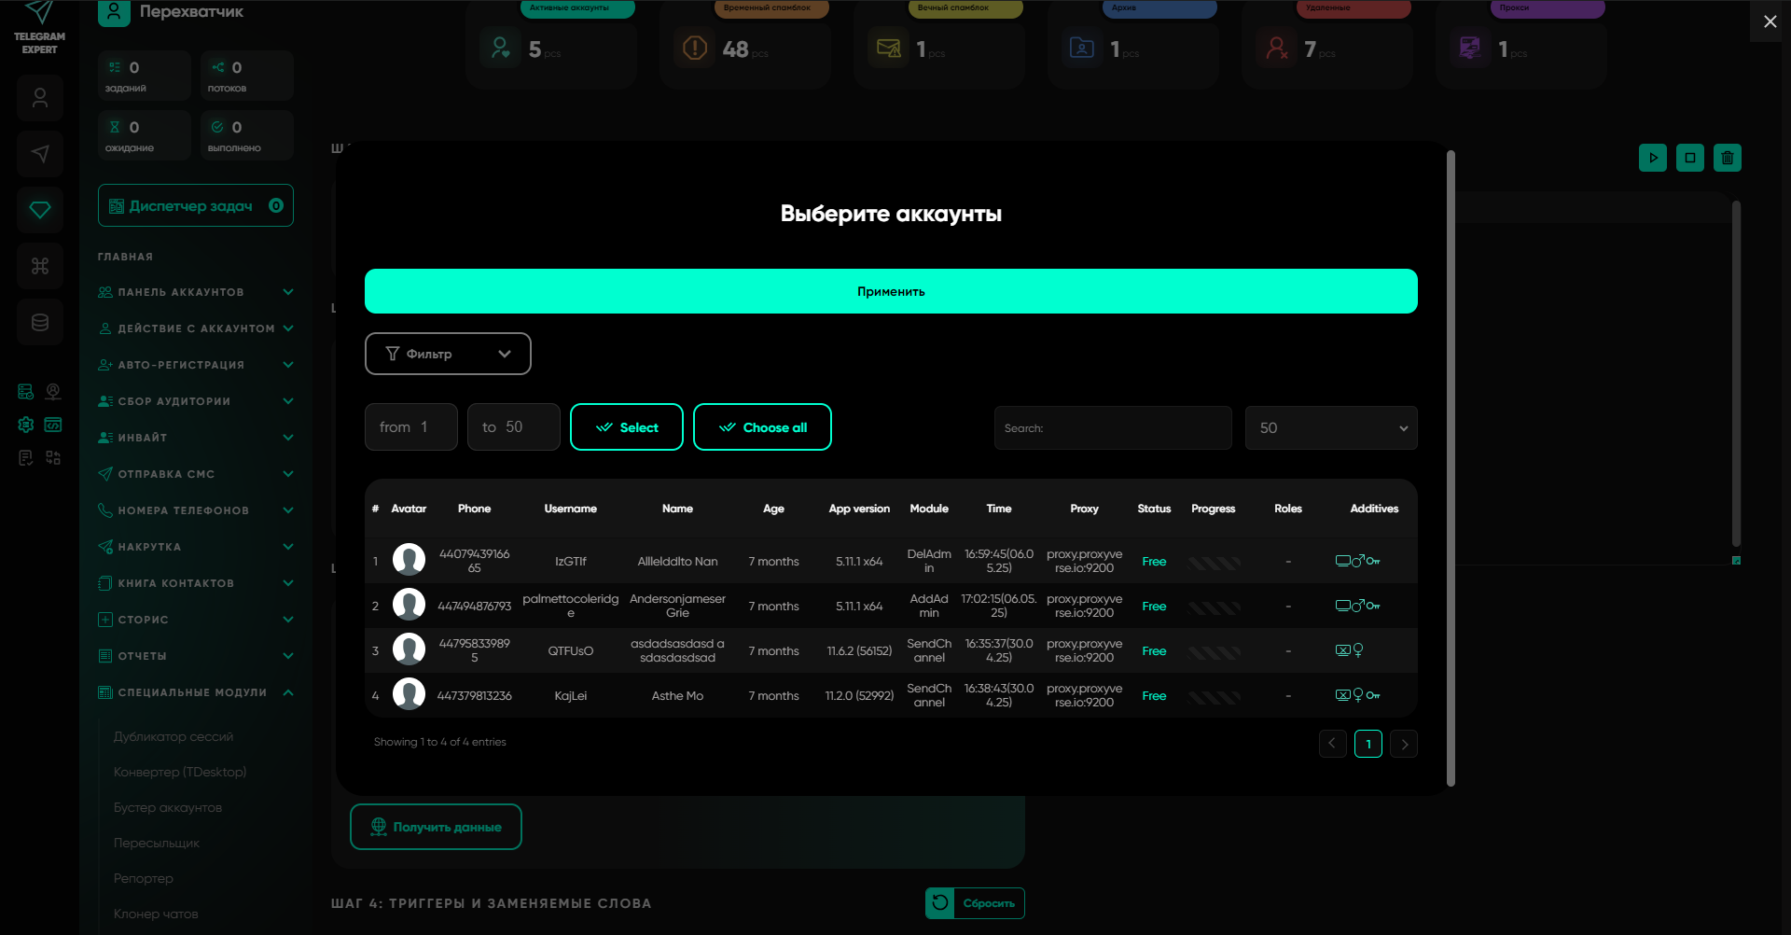Viewport: 1791px width, 935px height.
Task: Click the stop square icon button
Action: (1689, 158)
